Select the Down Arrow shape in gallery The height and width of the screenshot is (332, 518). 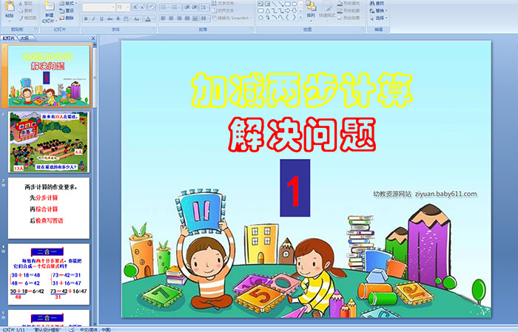(294, 11)
